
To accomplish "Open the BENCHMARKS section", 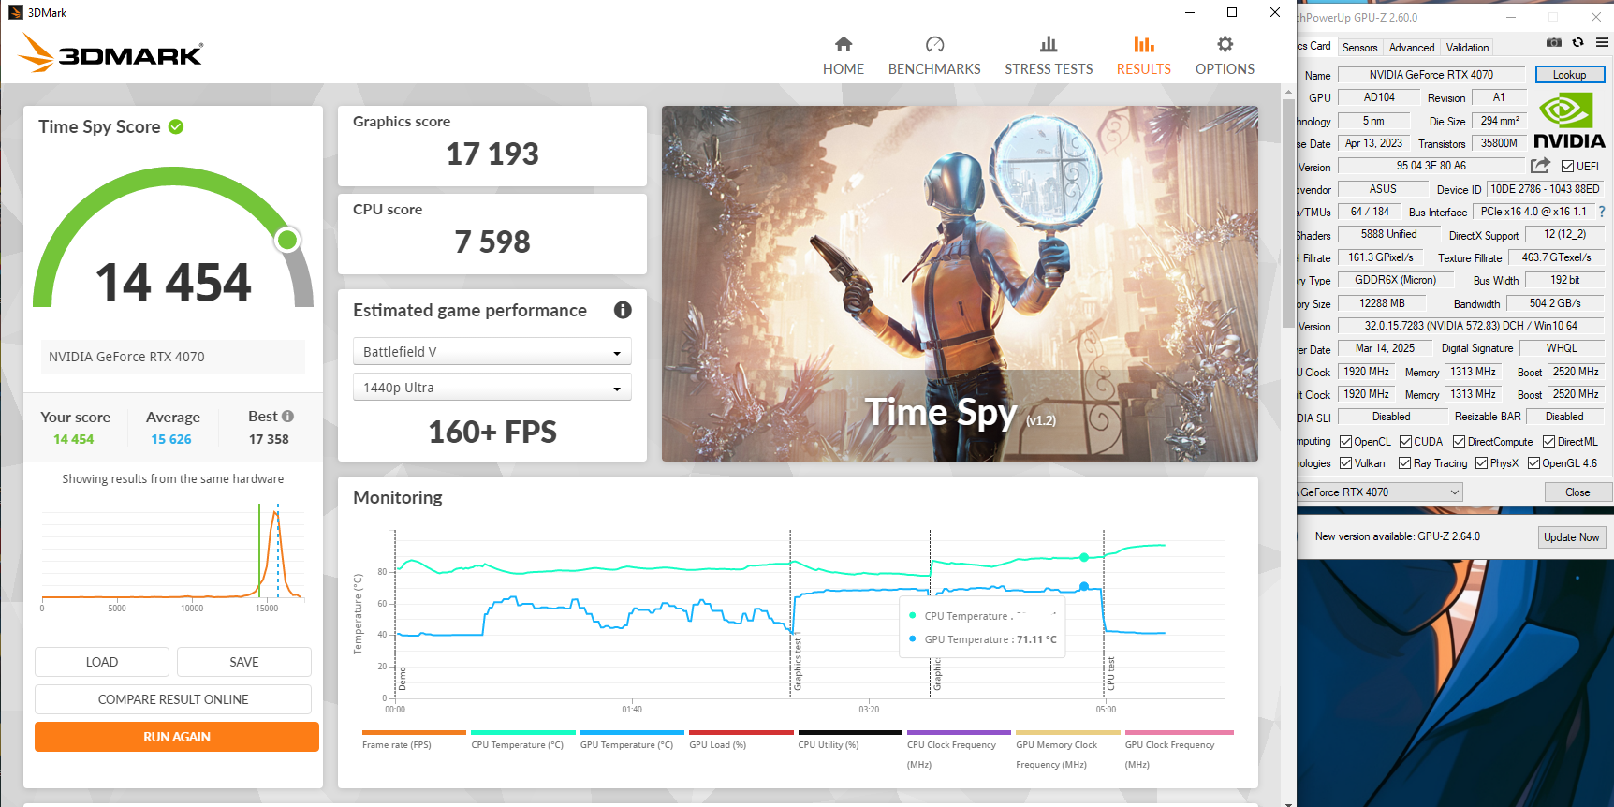I will (x=933, y=56).
